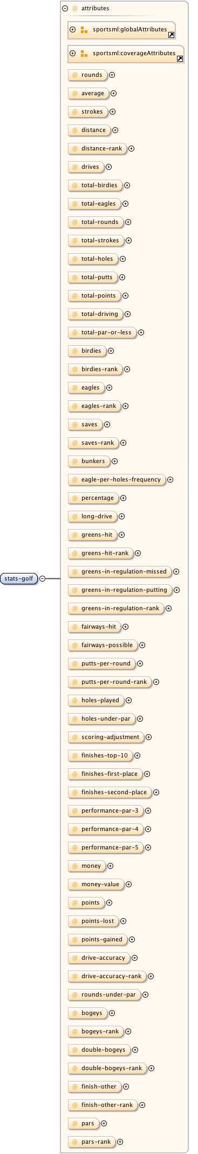Select the money-value attribute
The image size is (198, 1154).
[x=96, y=885]
